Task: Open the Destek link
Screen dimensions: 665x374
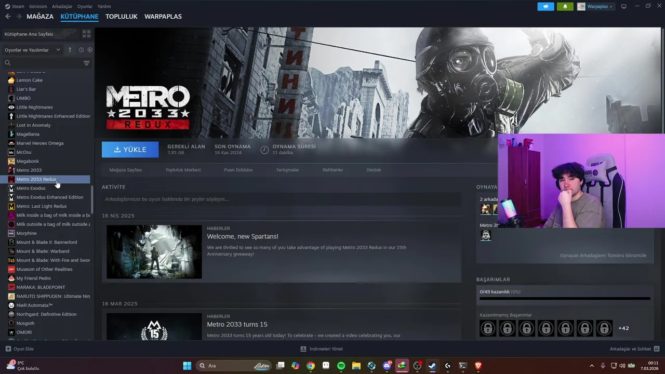Action: click(x=374, y=170)
